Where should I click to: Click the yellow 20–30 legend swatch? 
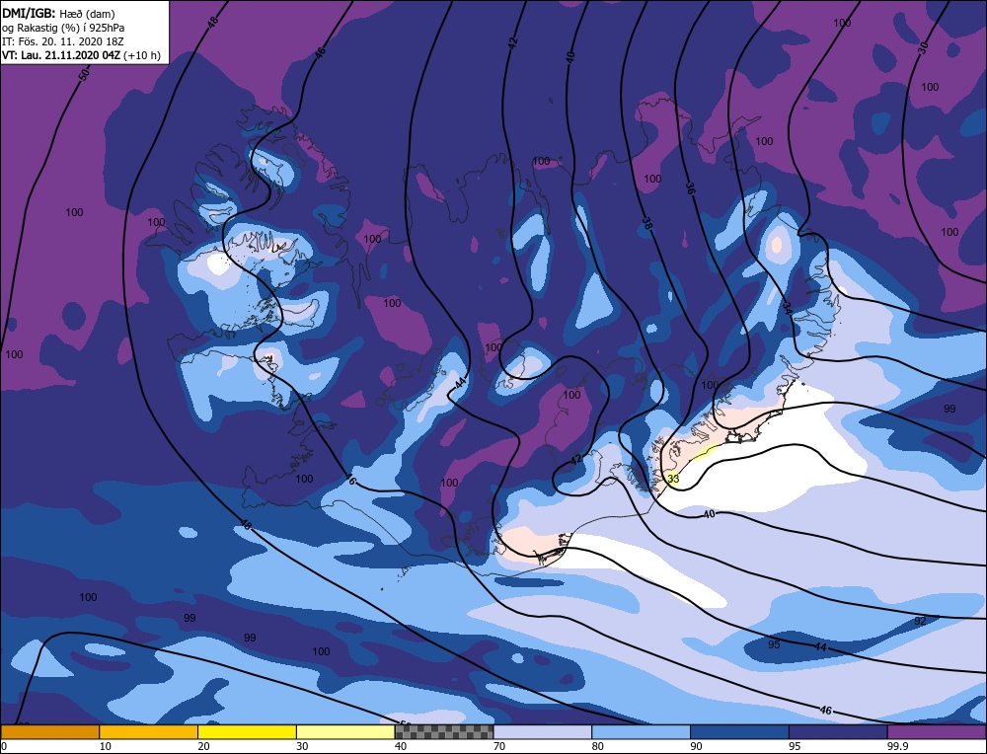point(247,731)
